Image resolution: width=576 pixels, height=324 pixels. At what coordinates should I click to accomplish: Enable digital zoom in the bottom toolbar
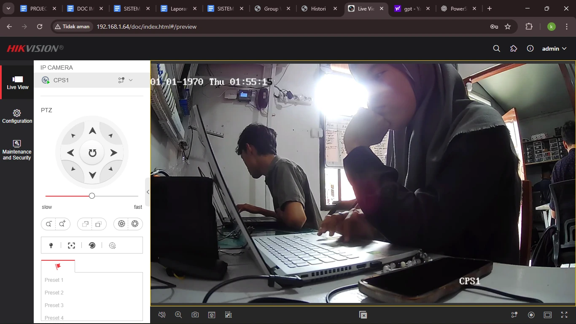[178, 315]
